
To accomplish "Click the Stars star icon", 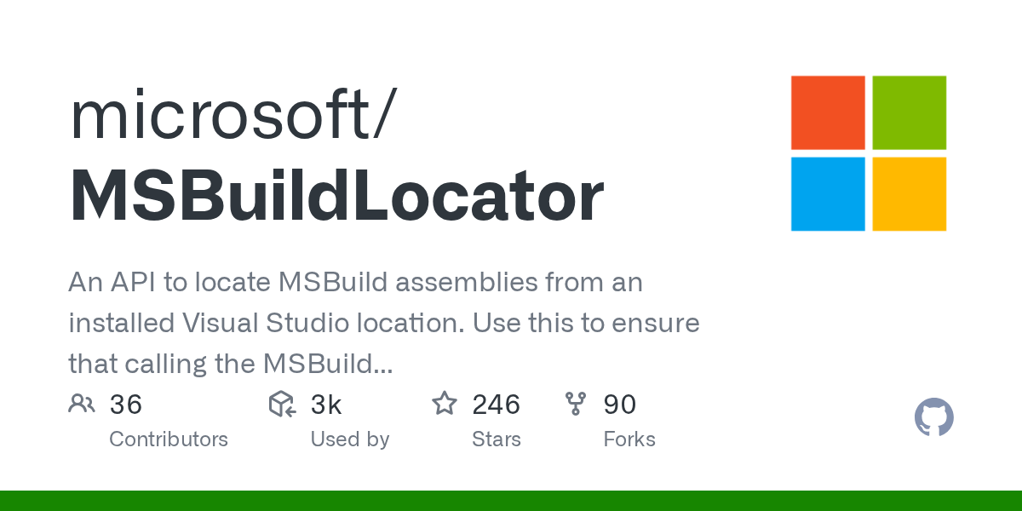I will point(445,404).
